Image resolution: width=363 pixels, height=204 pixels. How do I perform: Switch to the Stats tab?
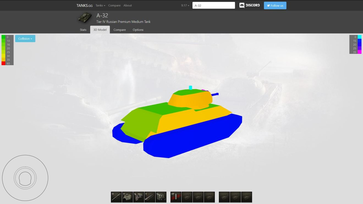83,30
